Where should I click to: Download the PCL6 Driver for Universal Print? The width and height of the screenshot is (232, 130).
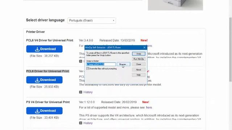click(44, 80)
